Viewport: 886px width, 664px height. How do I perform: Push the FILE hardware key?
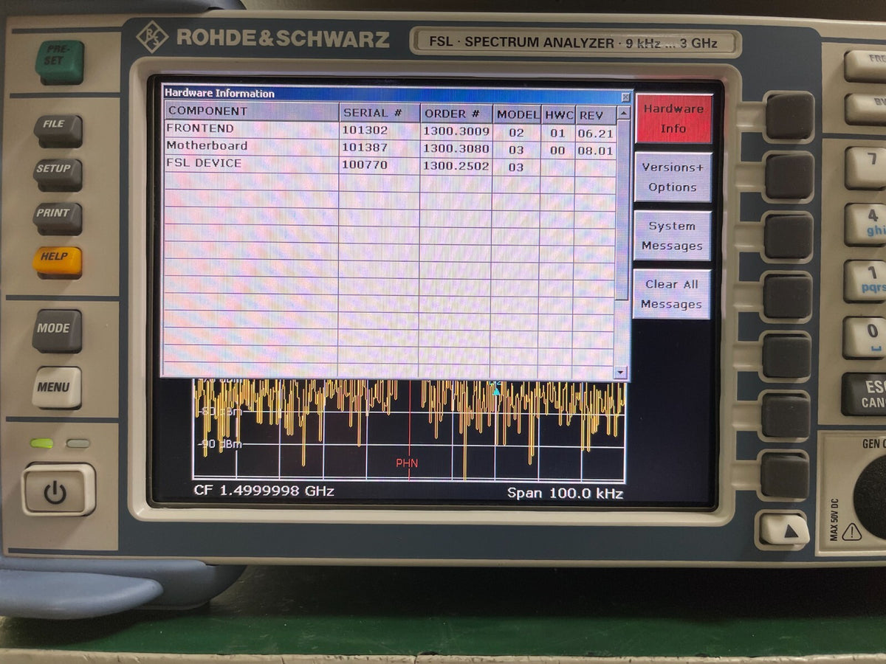57,130
